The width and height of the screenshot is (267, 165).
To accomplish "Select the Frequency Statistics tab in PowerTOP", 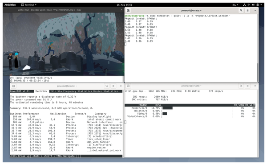I will (77, 91).
